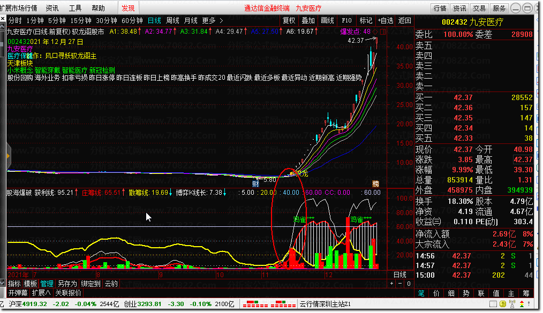Zoom out chart with − button
543x313 pixels.
400,284
